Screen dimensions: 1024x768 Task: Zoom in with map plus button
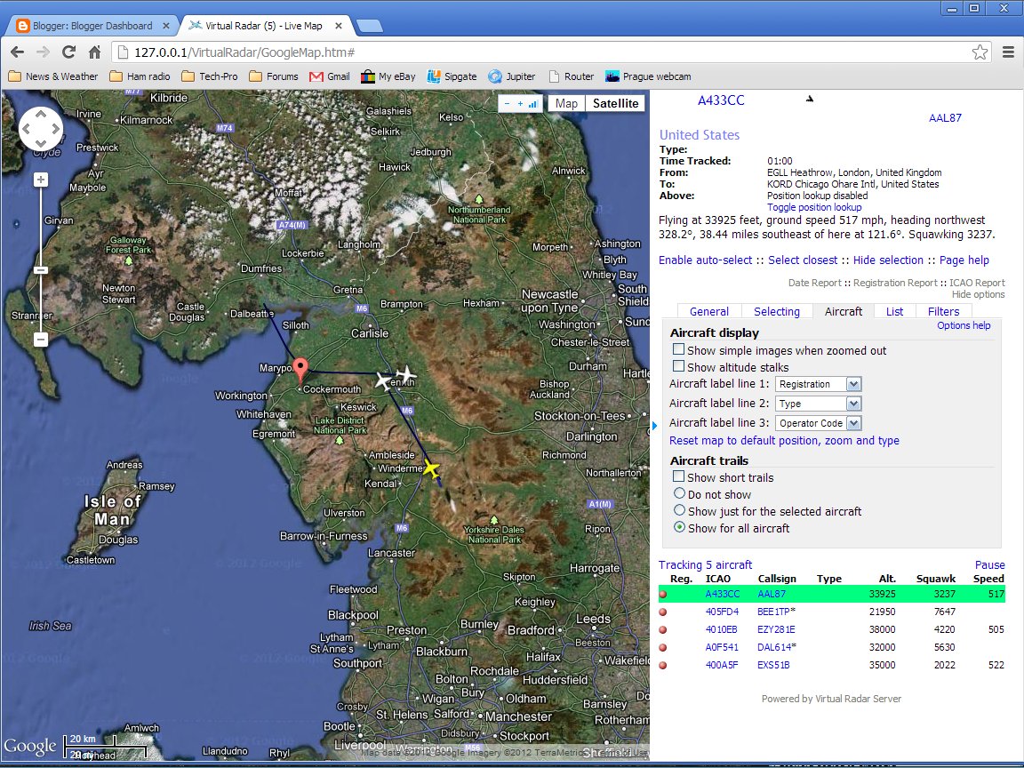(x=41, y=180)
